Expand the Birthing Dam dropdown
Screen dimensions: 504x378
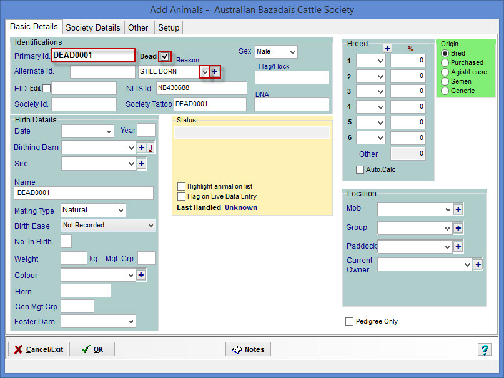[x=131, y=148]
